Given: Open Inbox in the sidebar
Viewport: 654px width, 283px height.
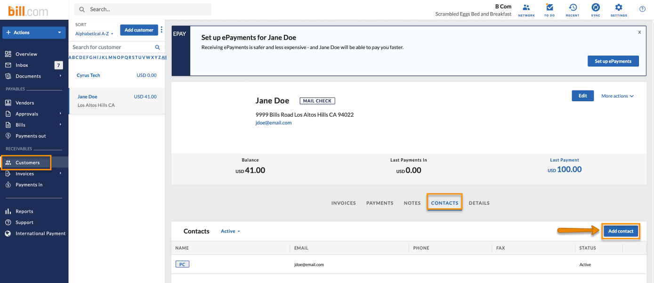Looking at the screenshot, I should (x=22, y=65).
